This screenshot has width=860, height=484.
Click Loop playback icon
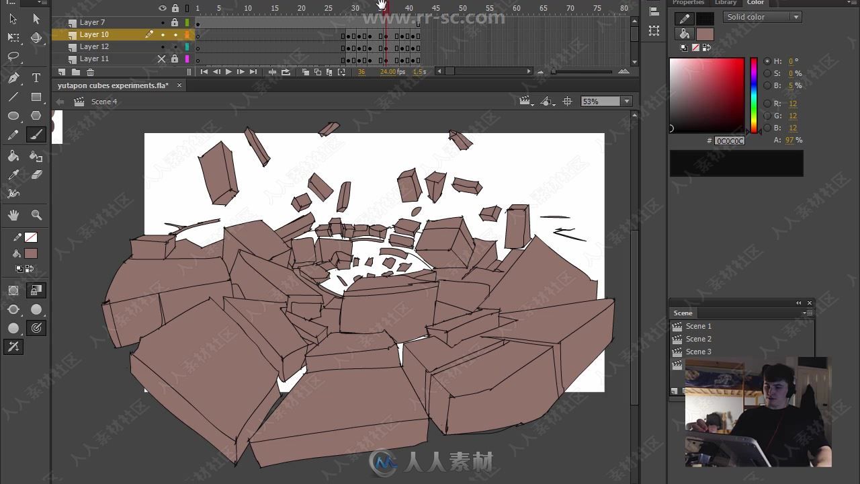286,72
